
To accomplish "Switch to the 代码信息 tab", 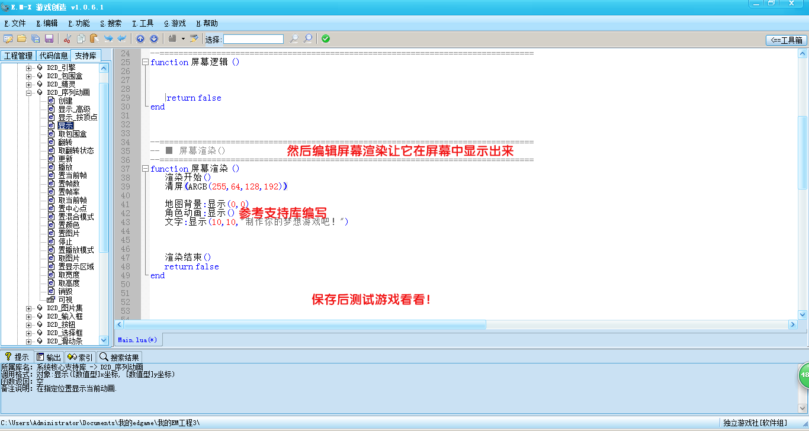I will click(53, 56).
